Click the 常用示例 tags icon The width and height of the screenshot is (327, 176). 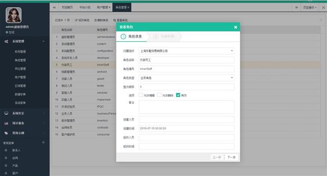[x=6, y=133]
